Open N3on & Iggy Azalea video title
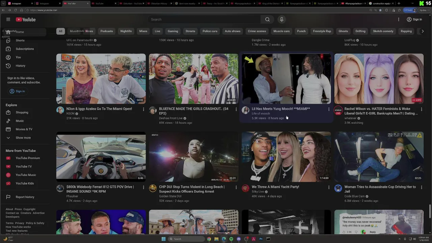The width and height of the screenshot is (432, 243). (x=99, y=109)
